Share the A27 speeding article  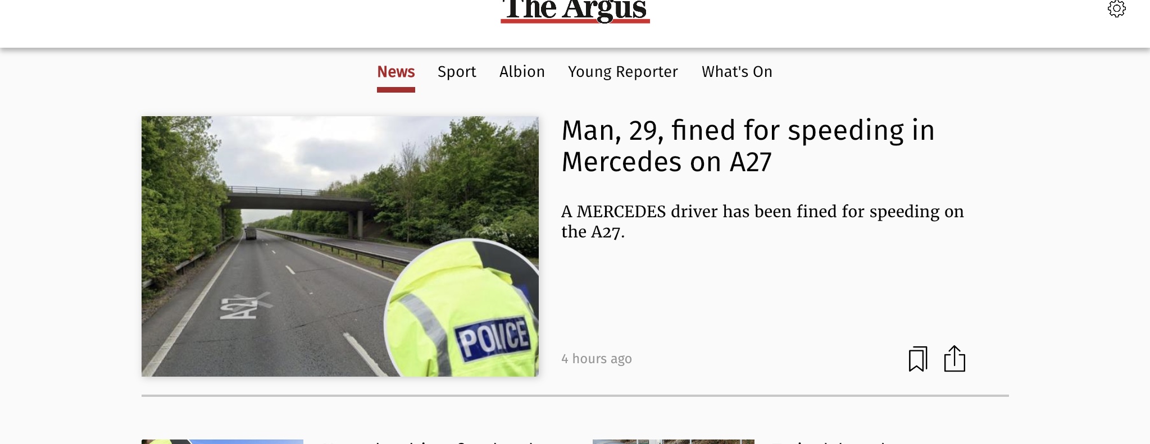coord(954,359)
